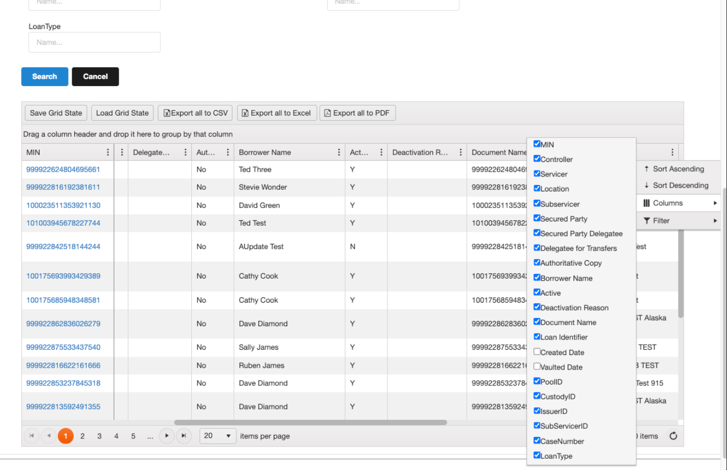Viewport: 727px width, 470px height.
Task: Open MIN link 999922816192381611
Action: click(63, 187)
